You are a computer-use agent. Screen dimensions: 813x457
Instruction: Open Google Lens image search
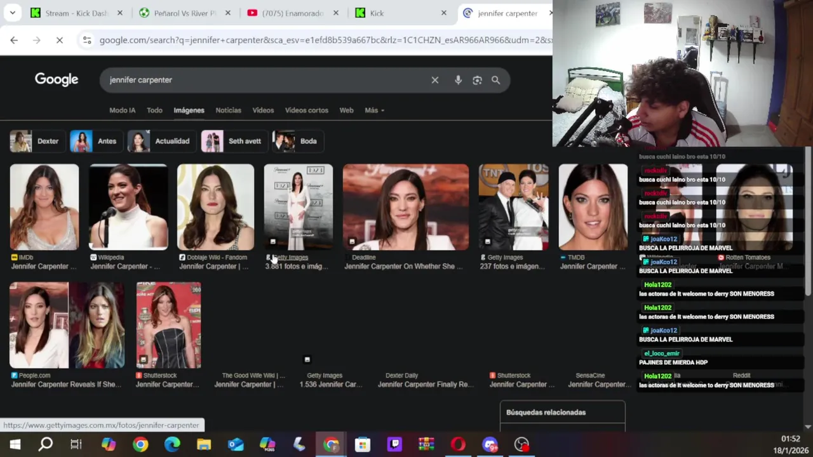tap(477, 80)
